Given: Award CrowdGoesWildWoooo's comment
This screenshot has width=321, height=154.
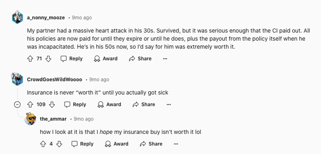Looking at the screenshot, I should (109, 104).
